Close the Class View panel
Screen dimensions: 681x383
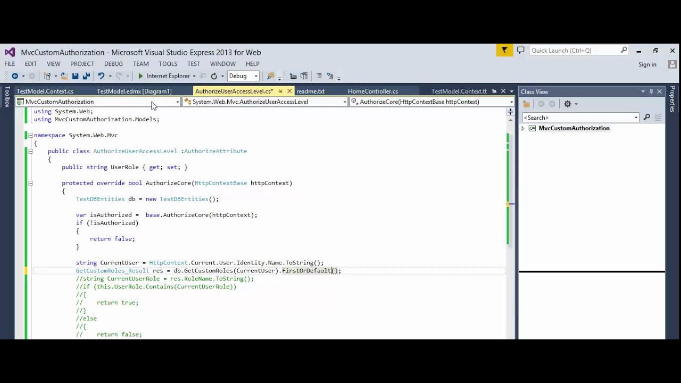660,91
